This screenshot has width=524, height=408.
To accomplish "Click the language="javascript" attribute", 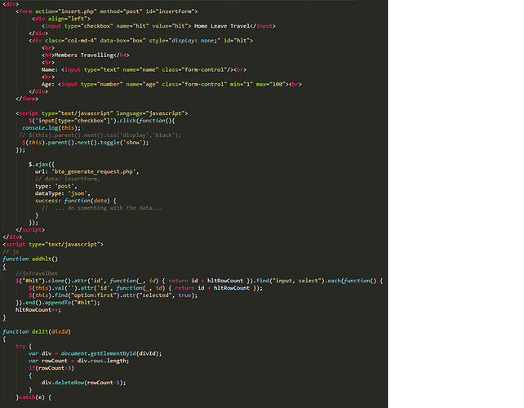I will 150,113.
